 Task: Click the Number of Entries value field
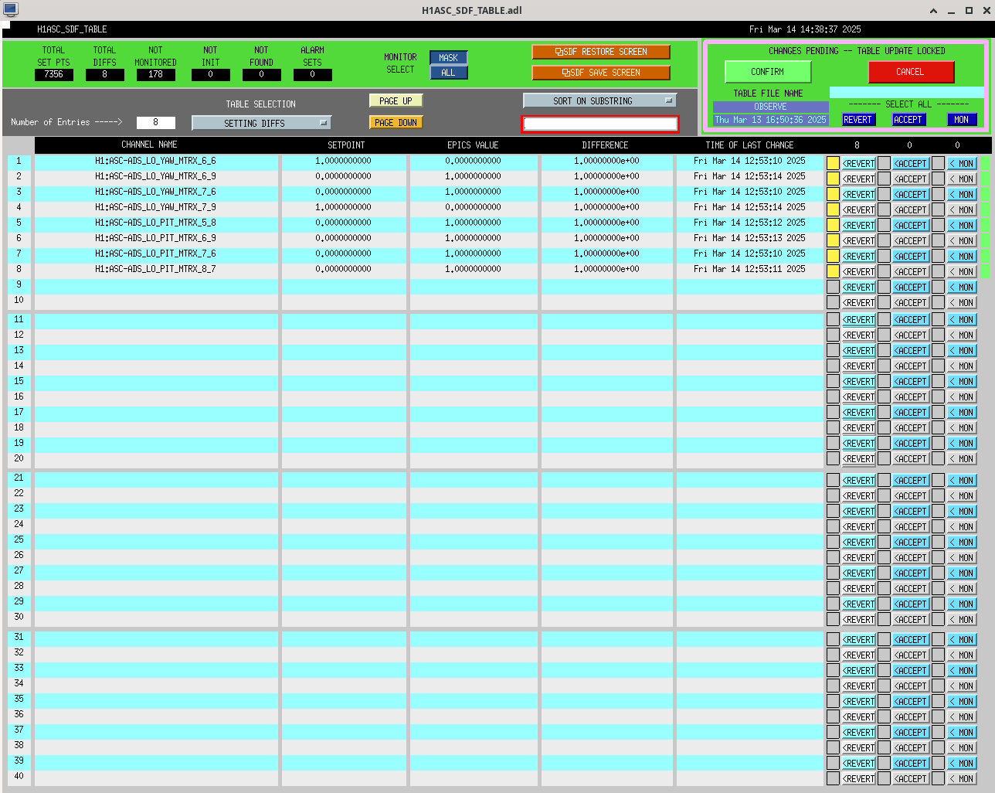pyautogui.click(x=155, y=122)
